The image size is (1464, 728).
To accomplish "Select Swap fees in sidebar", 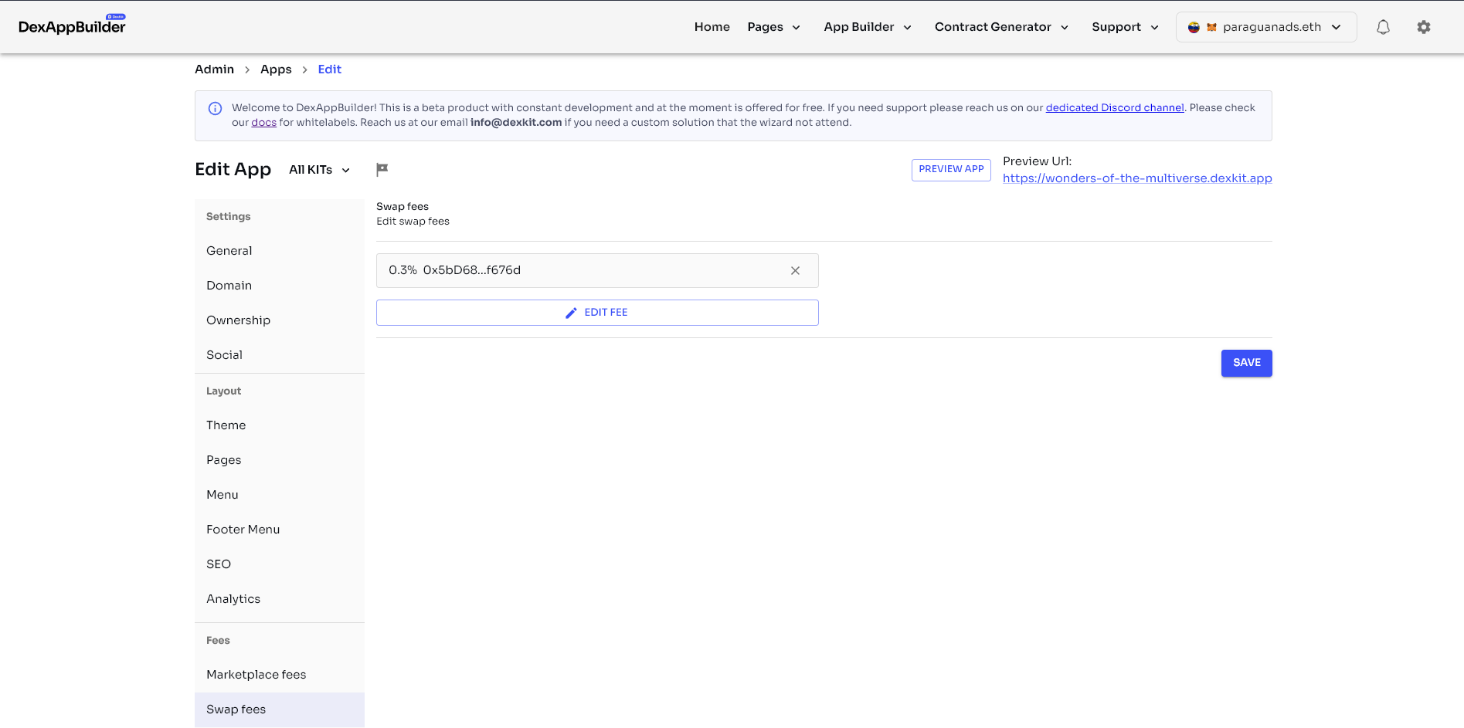I will [280, 709].
